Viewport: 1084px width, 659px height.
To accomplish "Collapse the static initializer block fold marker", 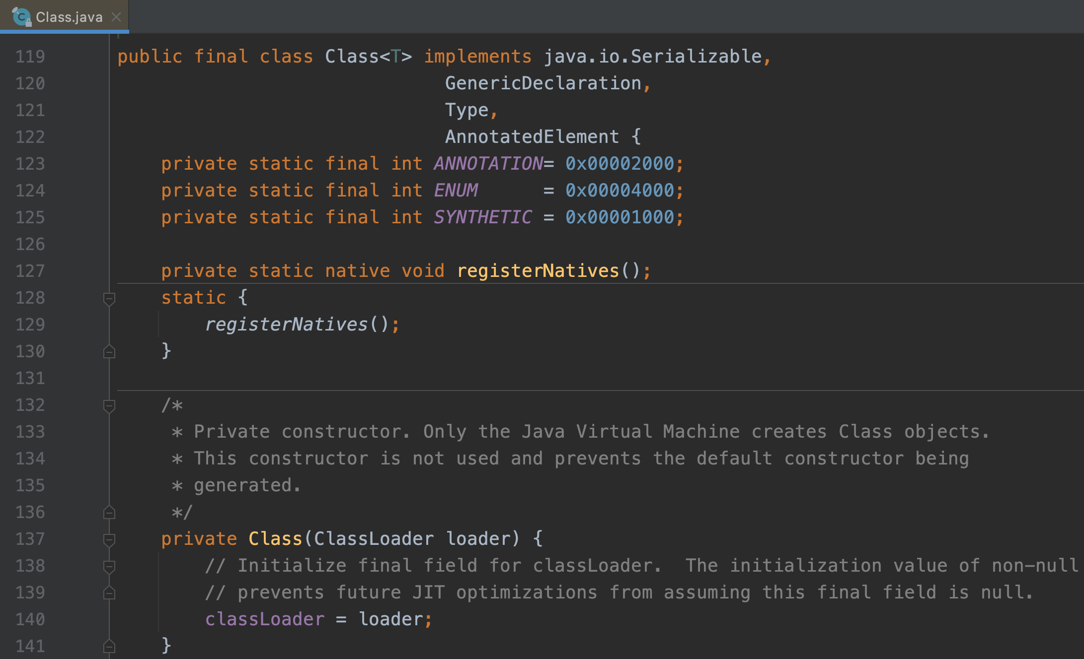I will (109, 298).
